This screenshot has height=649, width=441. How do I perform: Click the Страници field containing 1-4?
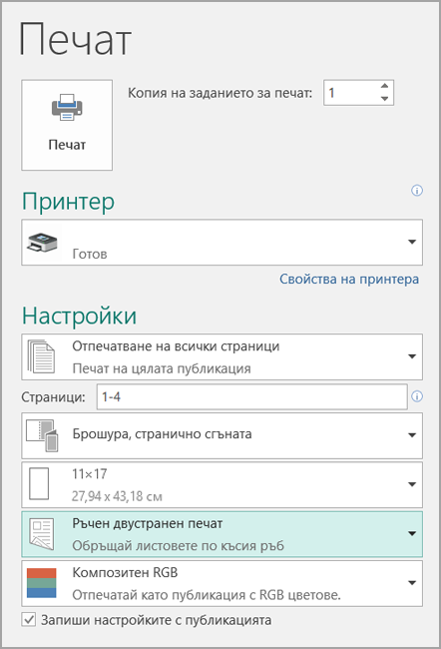pos(252,397)
